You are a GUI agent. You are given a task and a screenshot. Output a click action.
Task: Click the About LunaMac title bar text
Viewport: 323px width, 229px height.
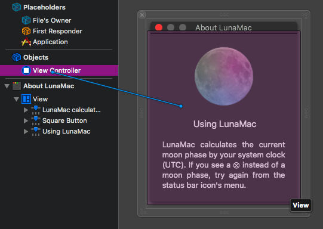click(223, 28)
